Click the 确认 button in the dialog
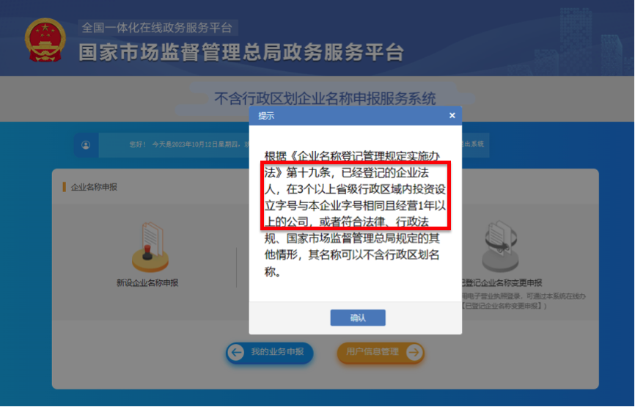The width and height of the screenshot is (635, 407). coord(358,318)
